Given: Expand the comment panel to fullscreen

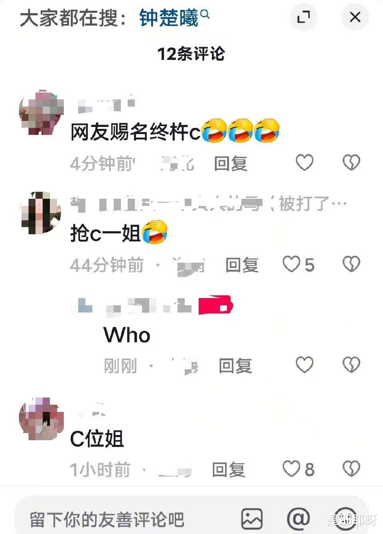Looking at the screenshot, I should [x=304, y=17].
